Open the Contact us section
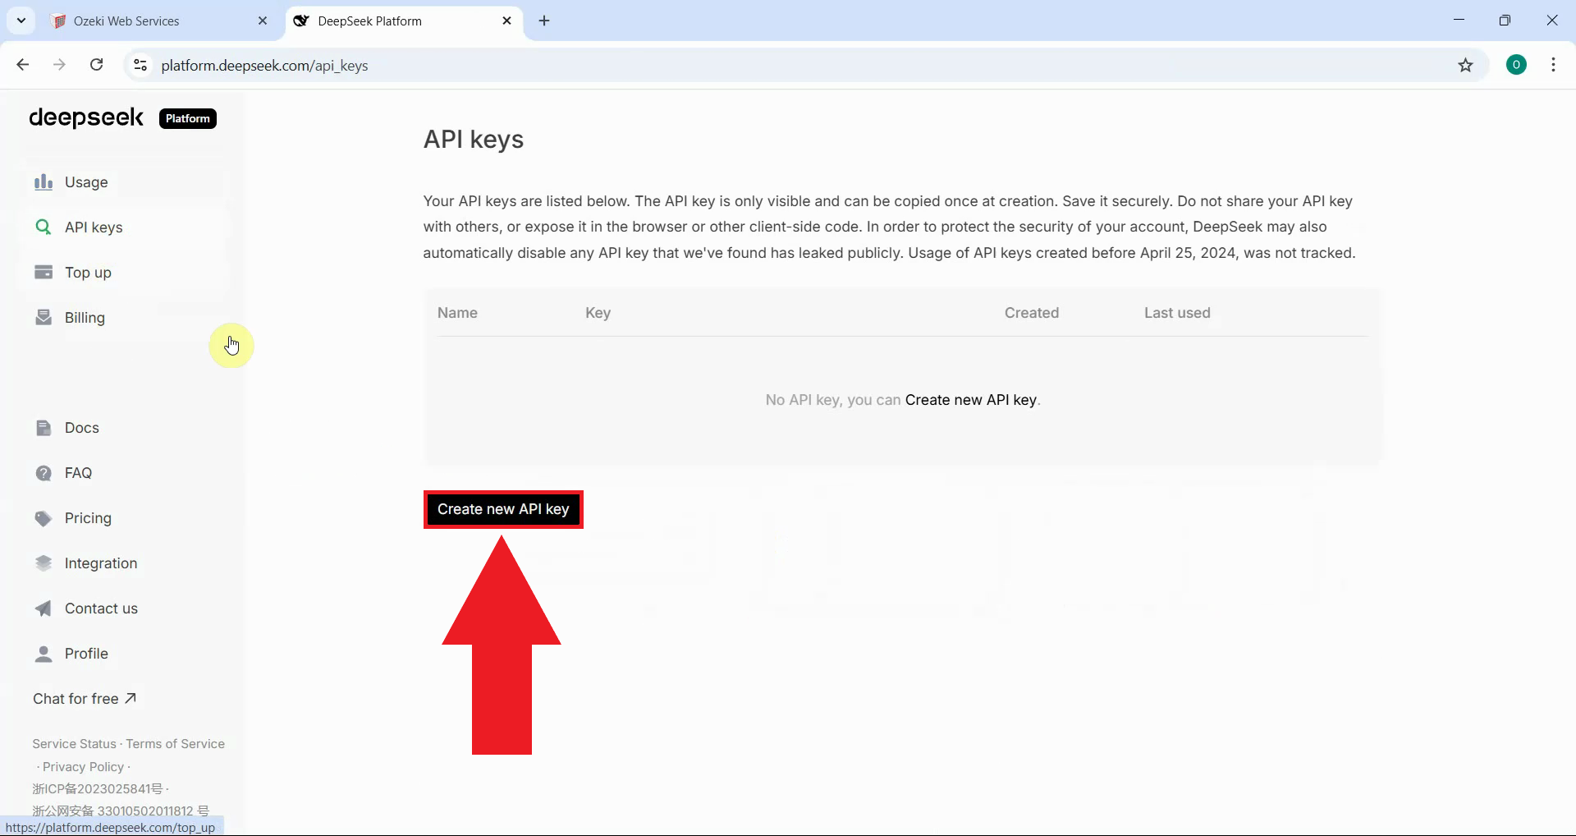This screenshot has height=836, width=1576. [x=101, y=608]
